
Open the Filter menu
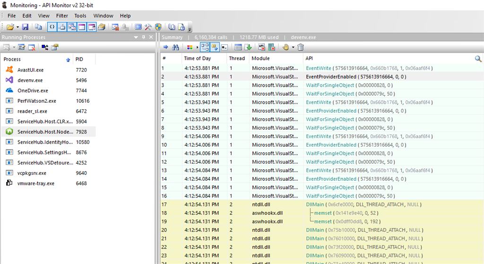click(62, 16)
